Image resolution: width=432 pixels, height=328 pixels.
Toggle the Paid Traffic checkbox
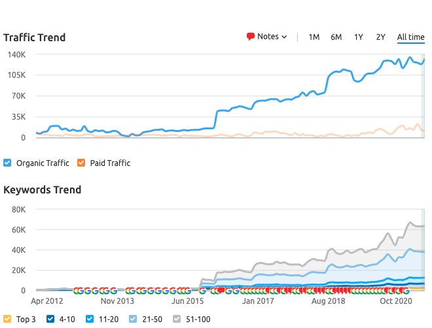tap(81, 163)
